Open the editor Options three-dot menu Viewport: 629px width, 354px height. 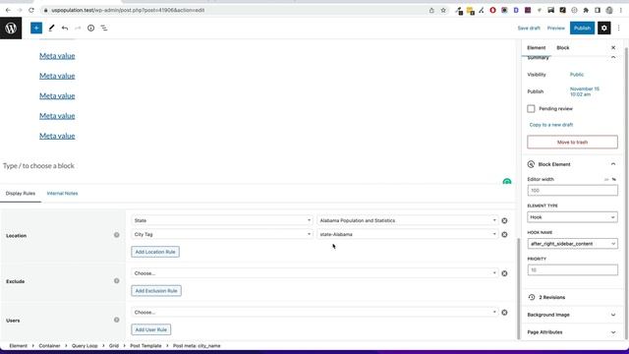pos(618,29)
